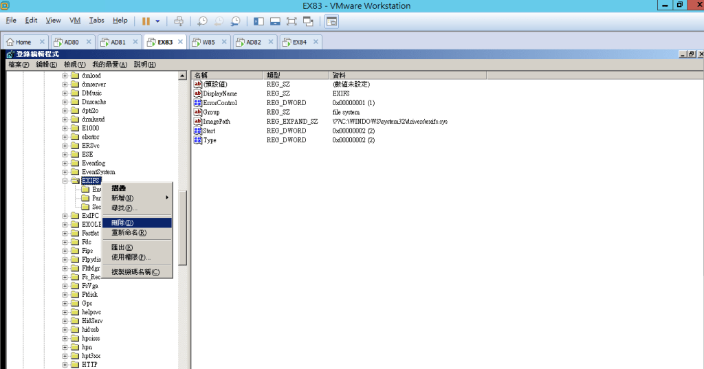Click the registry tree scroll up arrow
The height and width of the screenshot is (369, 704).
[182, 76]
